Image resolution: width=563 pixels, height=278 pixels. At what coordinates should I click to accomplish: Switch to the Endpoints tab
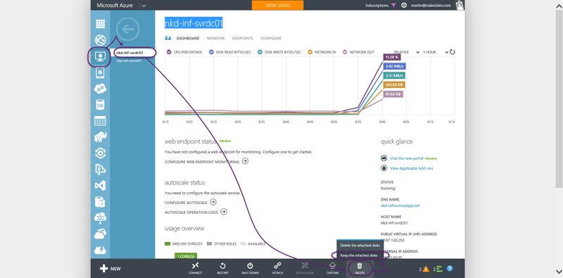(243, 38)
